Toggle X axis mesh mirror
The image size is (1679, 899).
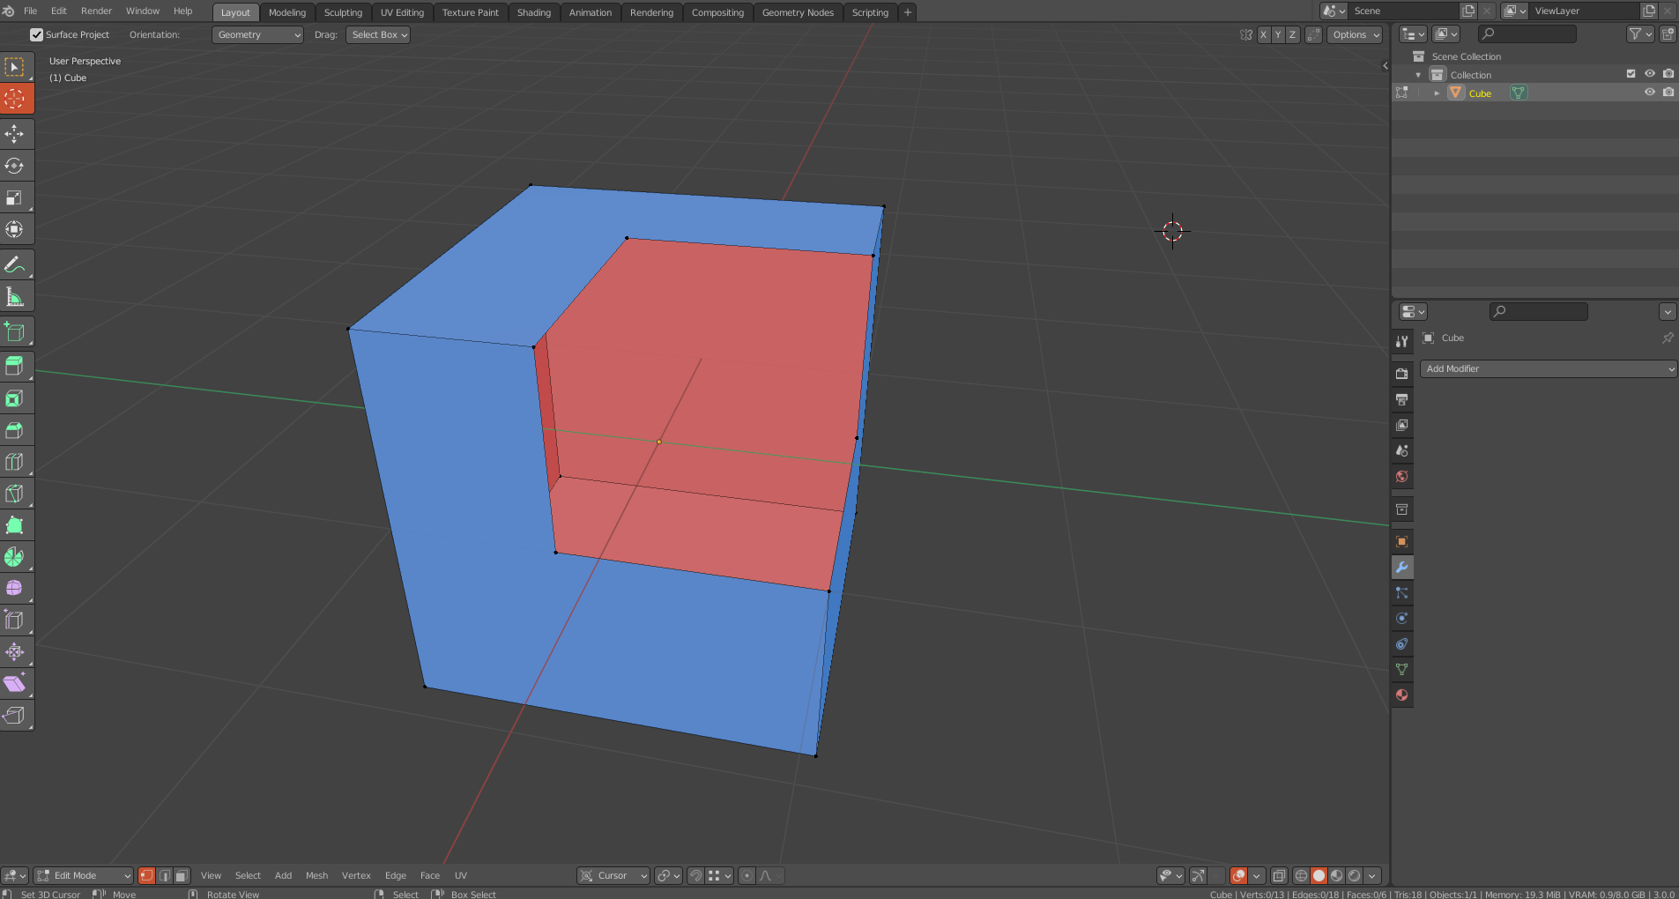click(x=1263, y=34)
